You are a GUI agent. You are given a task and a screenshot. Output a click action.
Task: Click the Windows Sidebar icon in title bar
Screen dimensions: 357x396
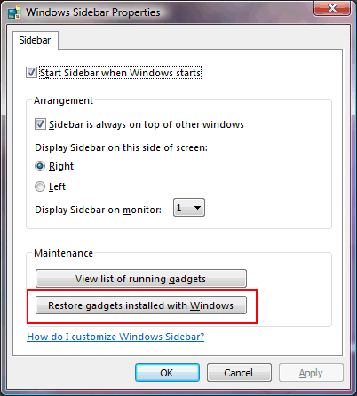click(x=14, y=12)
